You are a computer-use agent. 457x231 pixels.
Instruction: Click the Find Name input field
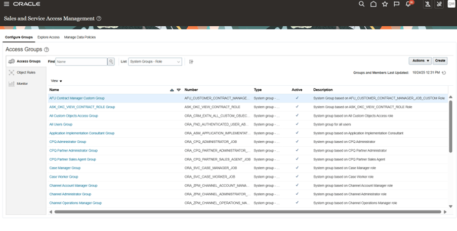point(81,62)
